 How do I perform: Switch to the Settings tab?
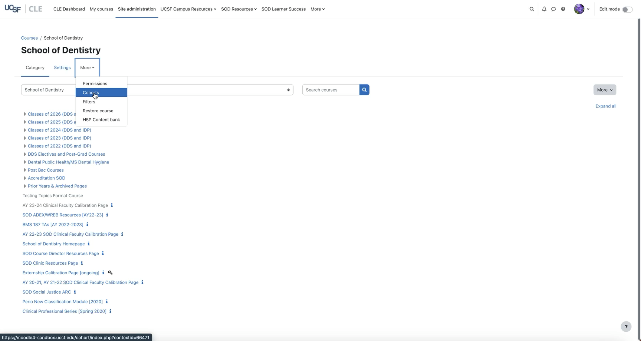click(x=62, y=67)
